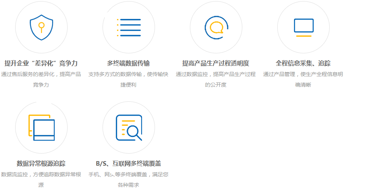Click the overlapping windows icon
The width and height of the screenshot is (365, 191).
pos(41,127)
